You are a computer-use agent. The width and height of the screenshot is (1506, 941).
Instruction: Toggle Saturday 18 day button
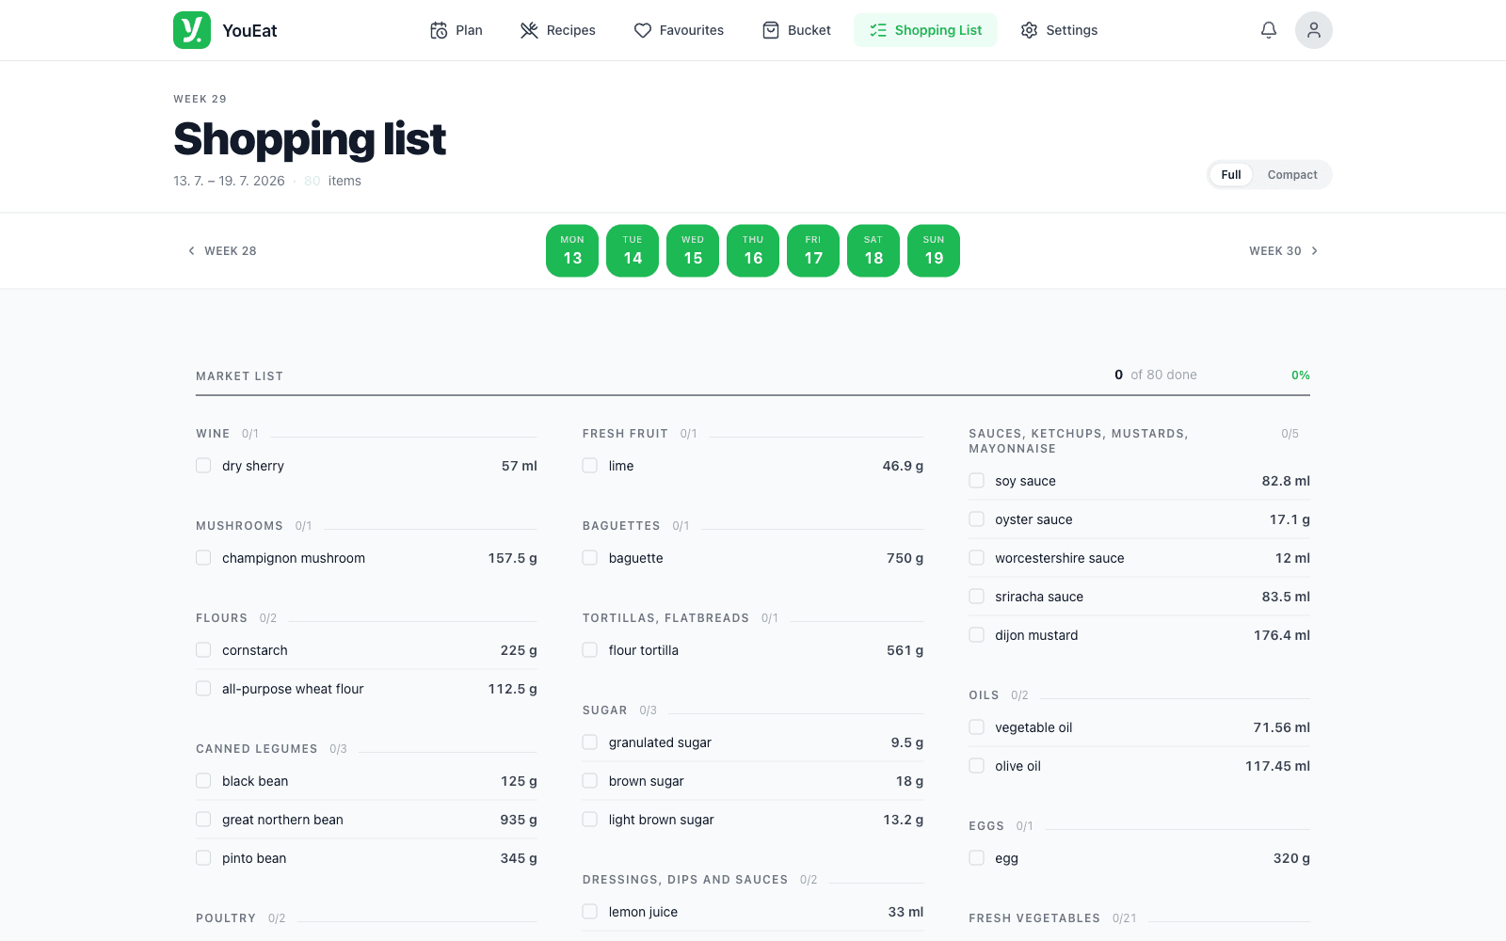[873, 251]
